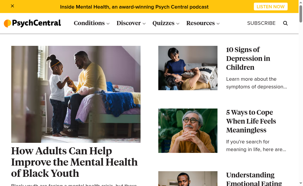The image size is (303, 186).
Task: Click the PsychCentral logo
Action: click(33, 23)
